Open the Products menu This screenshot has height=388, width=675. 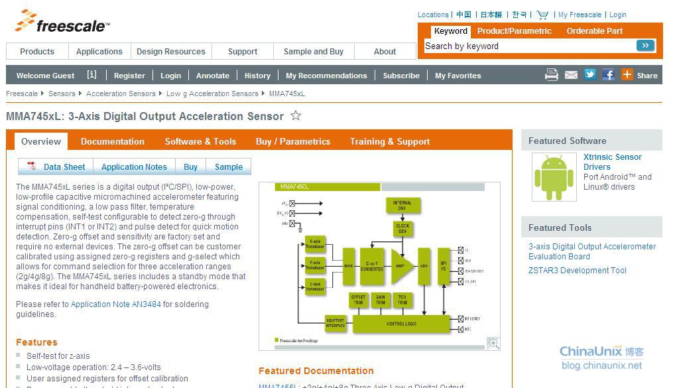[x=37, y=52]
